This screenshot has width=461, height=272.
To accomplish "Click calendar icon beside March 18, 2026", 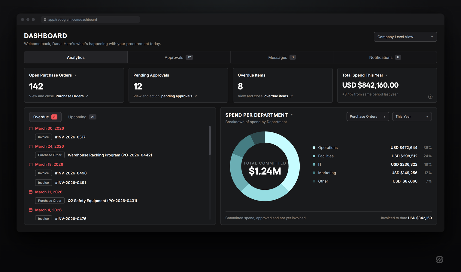I will [x=31, y=164].
